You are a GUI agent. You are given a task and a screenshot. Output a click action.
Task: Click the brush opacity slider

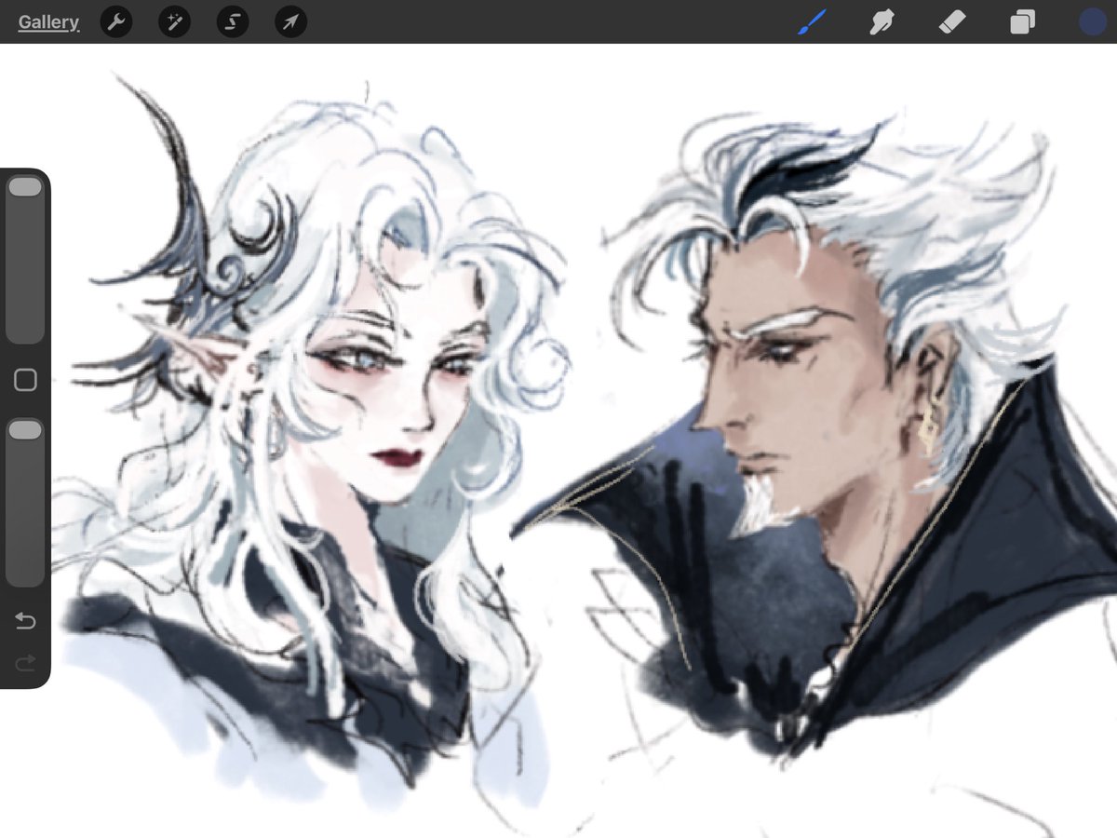[25, 502]
